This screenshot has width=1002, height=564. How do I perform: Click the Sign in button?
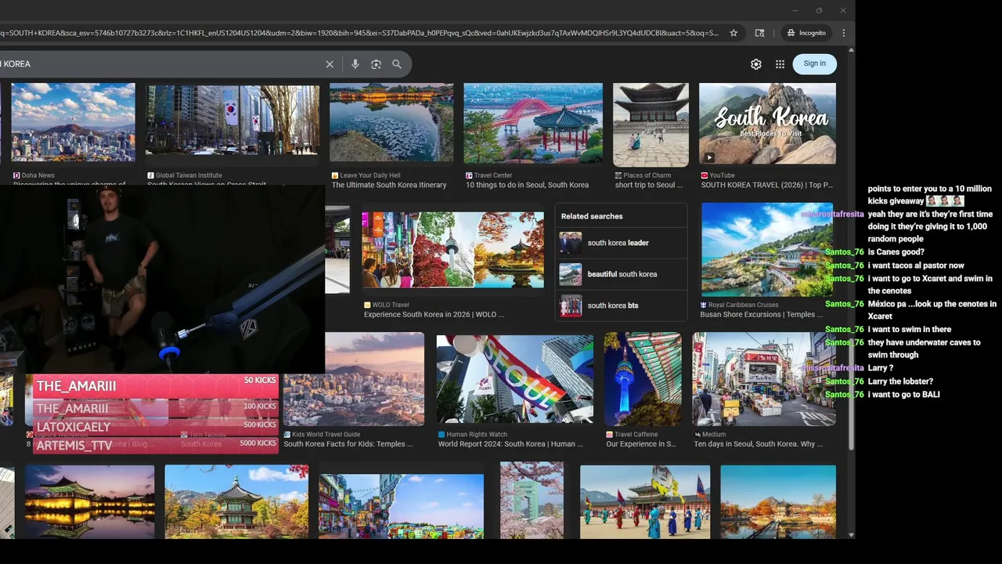pos(814,63)
